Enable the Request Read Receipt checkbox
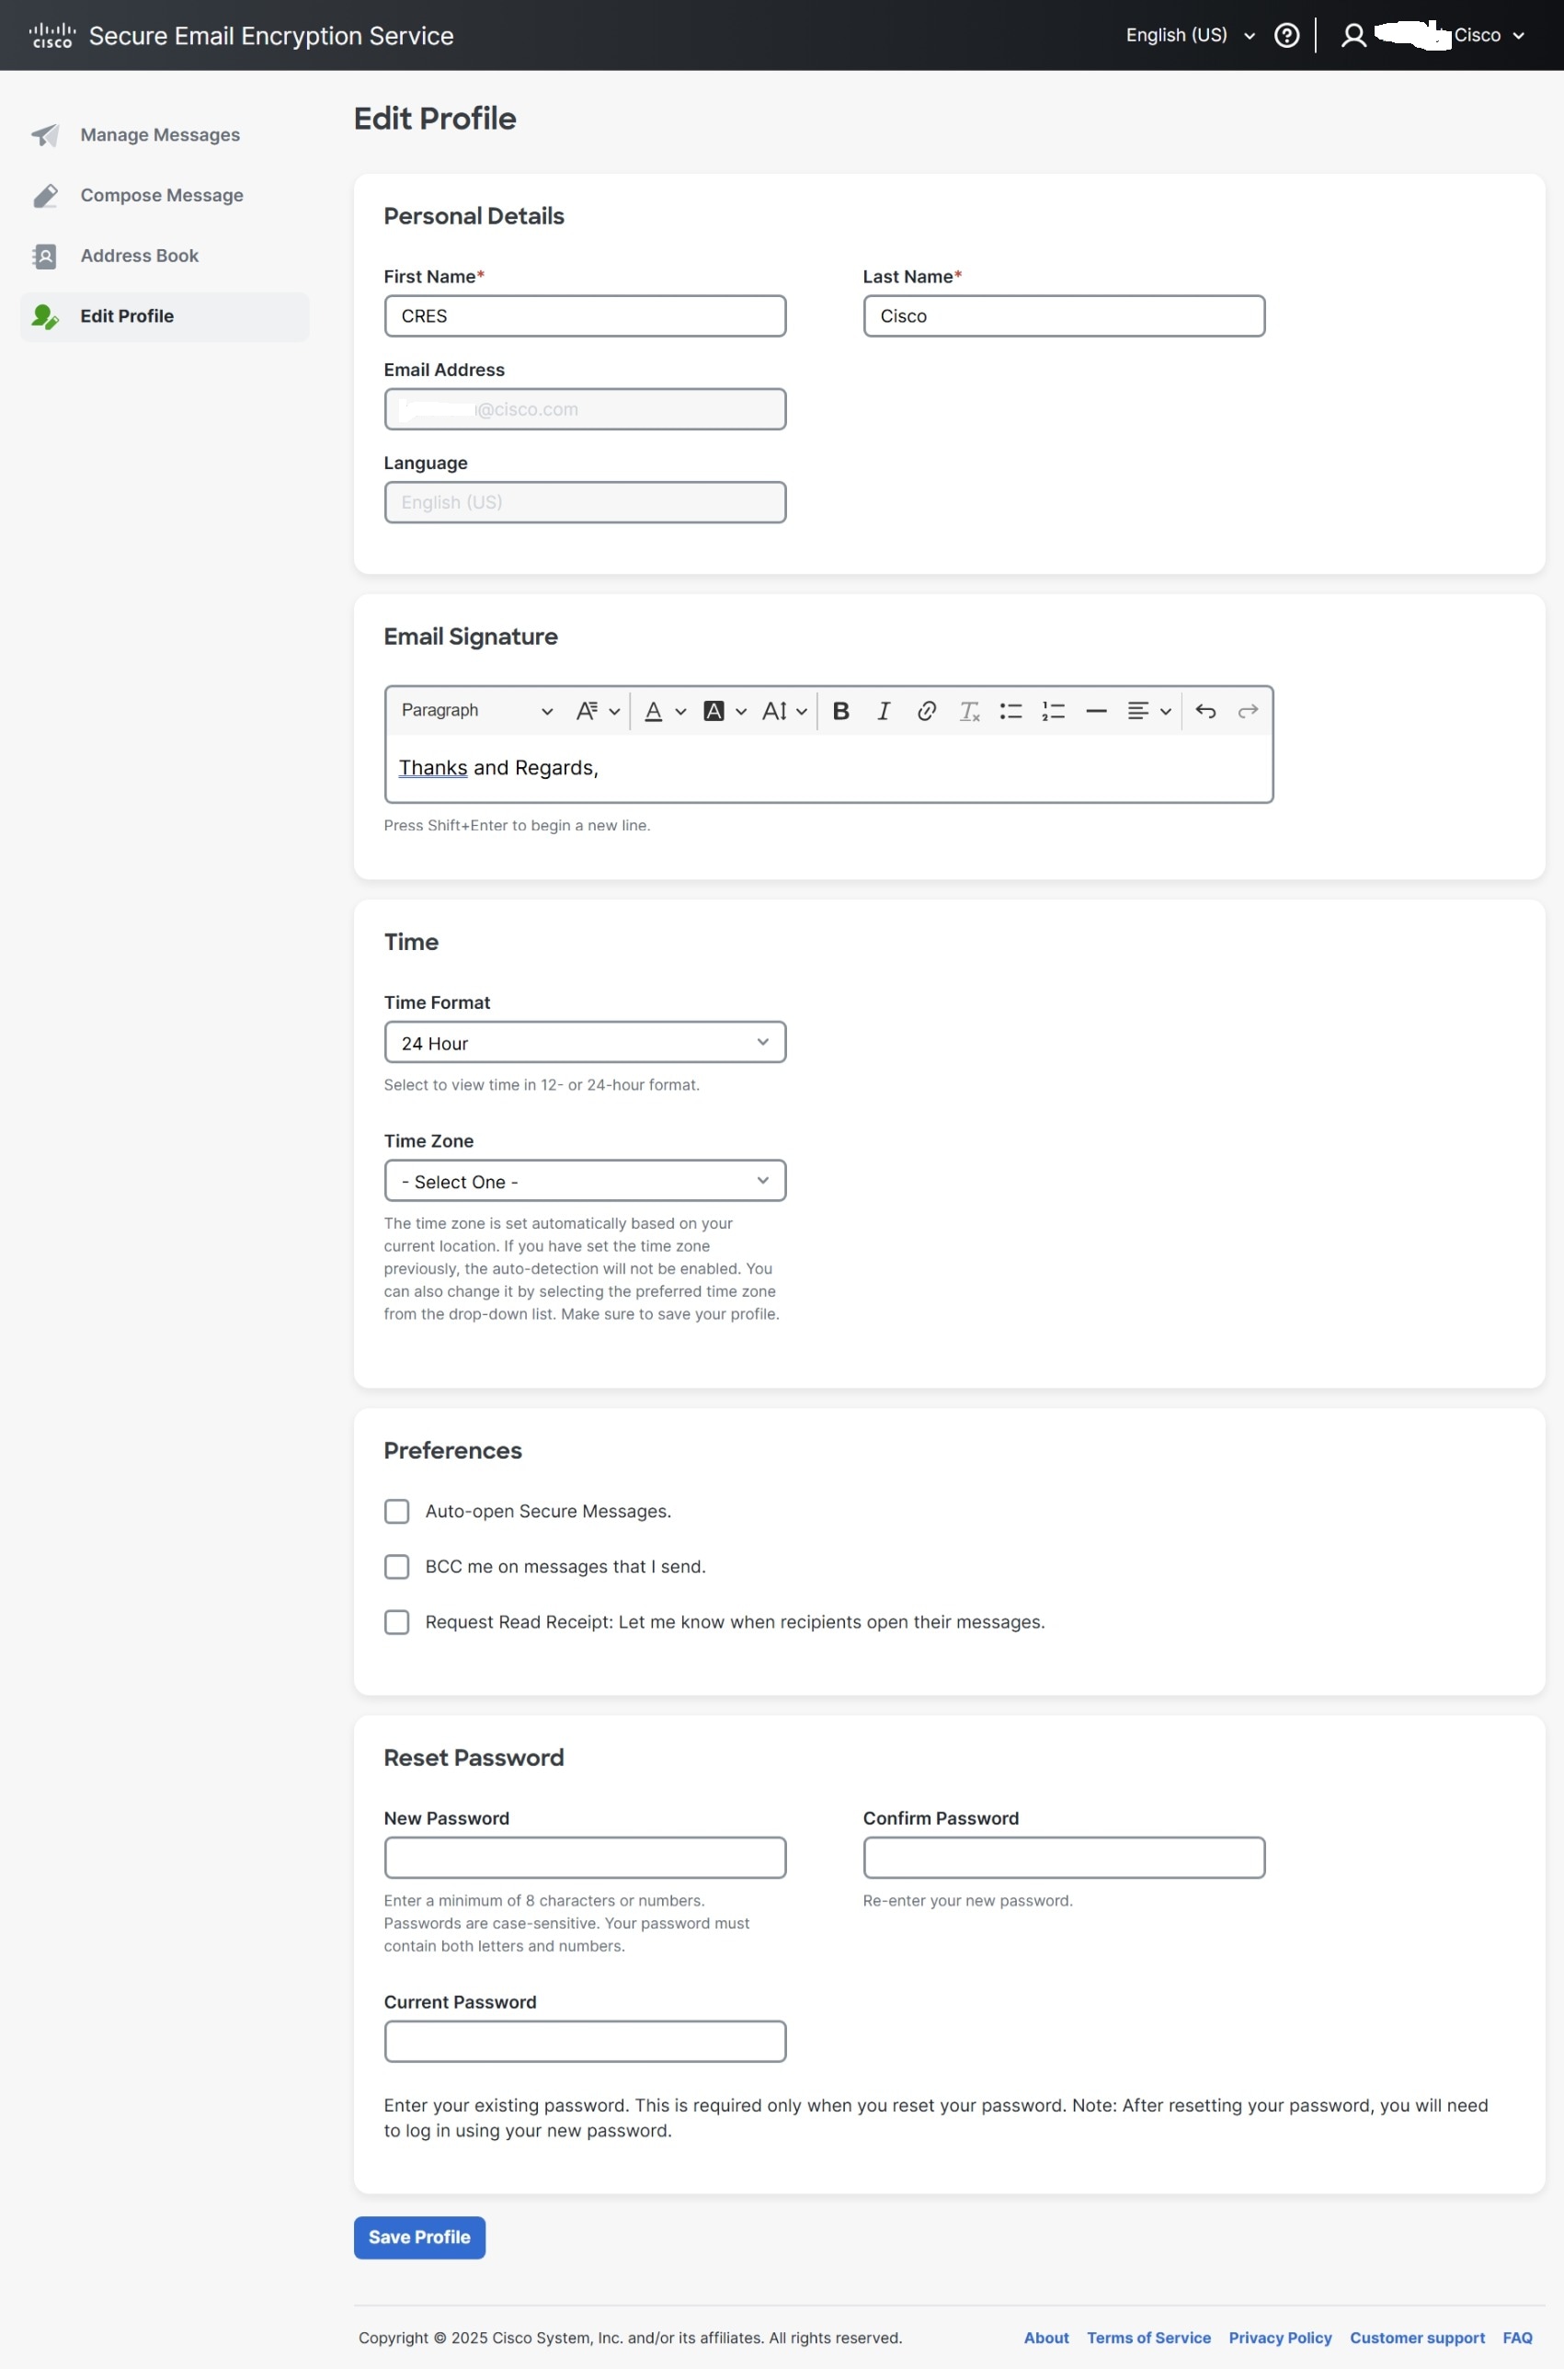This screenshot has height=2369, width=1564. (x=397, y=1622)
